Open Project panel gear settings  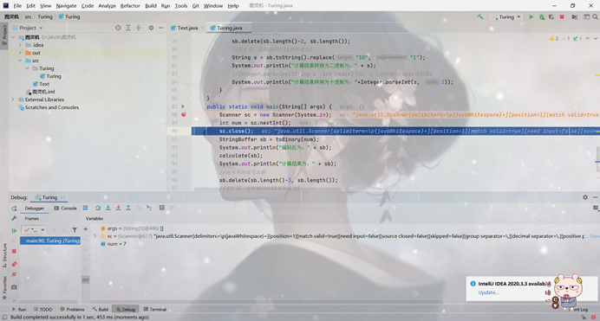tap(151, 28)
